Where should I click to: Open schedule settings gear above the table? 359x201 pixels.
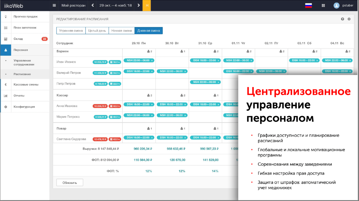click(349, 19)
